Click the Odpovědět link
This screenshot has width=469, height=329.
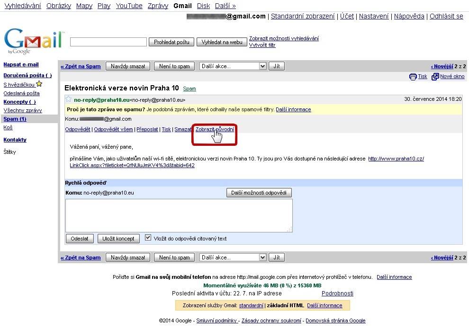[78, 129]
